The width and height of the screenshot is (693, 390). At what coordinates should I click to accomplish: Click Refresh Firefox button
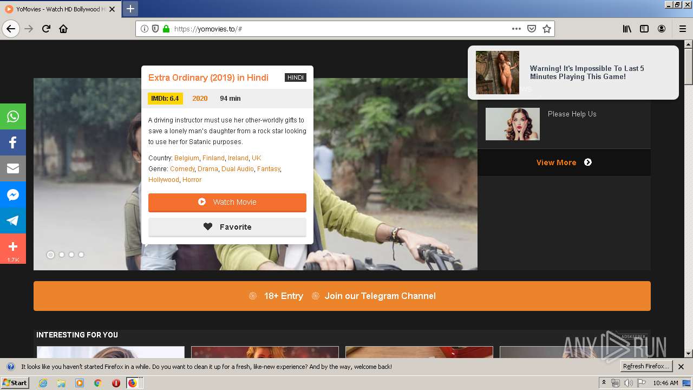point(646,367)
